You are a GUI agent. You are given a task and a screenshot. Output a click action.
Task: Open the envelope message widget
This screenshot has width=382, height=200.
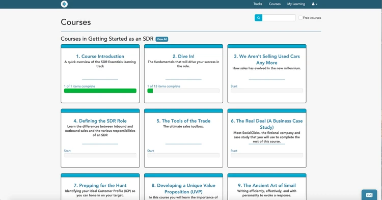pos(369,195)
